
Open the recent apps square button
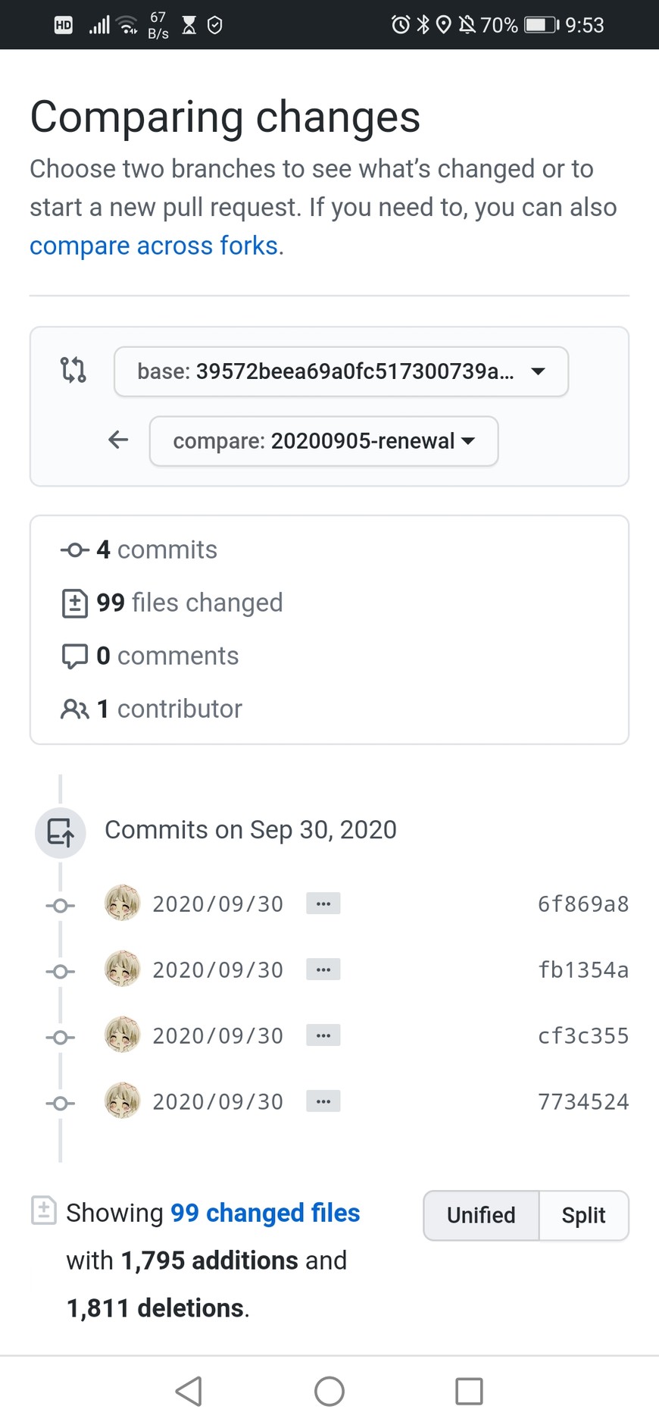[x=469, y=1391]
